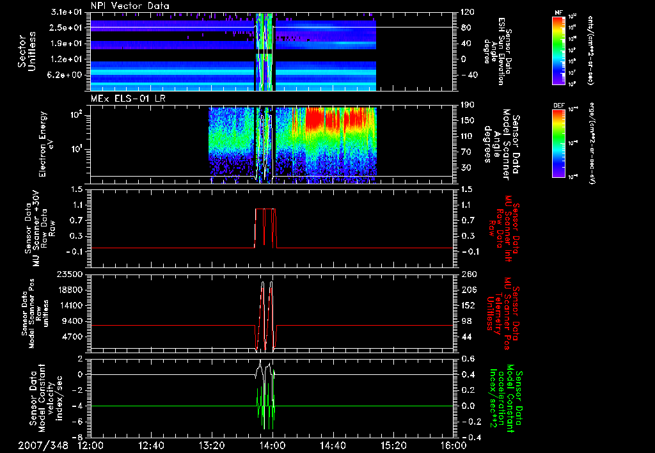Click the 4700 scanner position tick

point(73,337)
